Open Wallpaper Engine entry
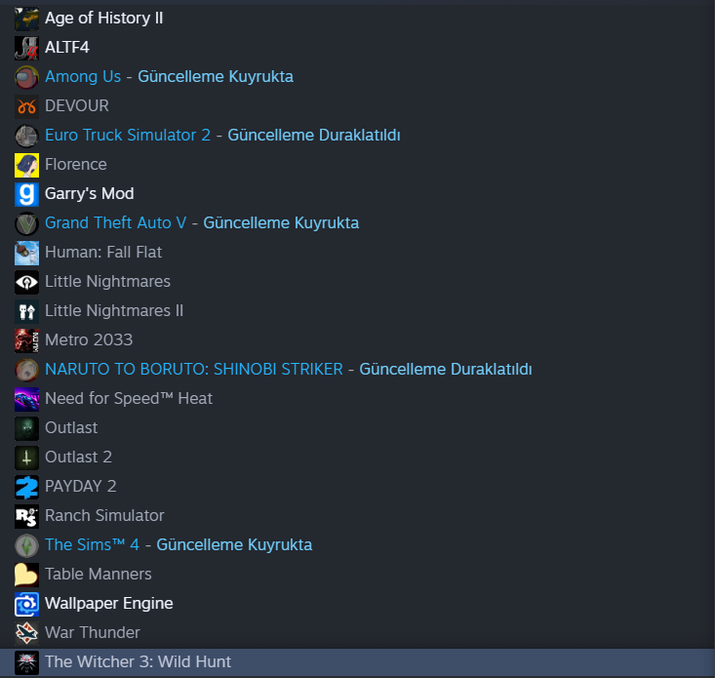715x678 pixels. (x=109, y=603)
